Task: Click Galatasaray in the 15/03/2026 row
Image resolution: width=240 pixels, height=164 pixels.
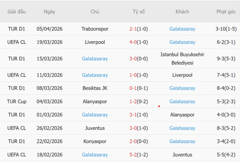Action: [x=95, y=59]
